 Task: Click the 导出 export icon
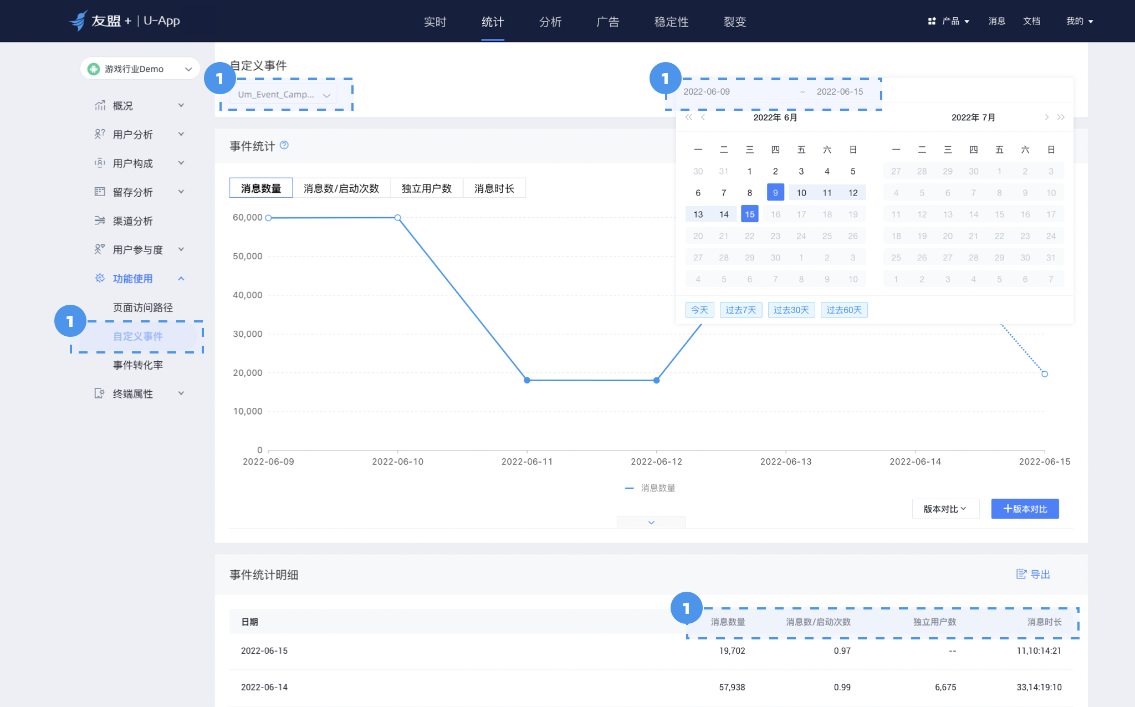pos(1021,575)
